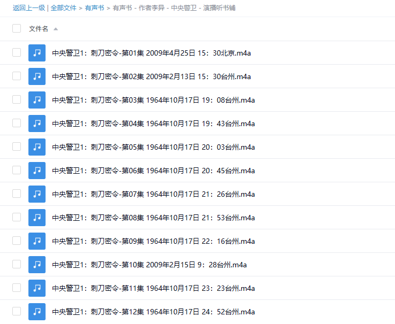This screenshot has width=395, height=324.
Task: Click audio file icon for 第12集
Action: pos(37,312)
